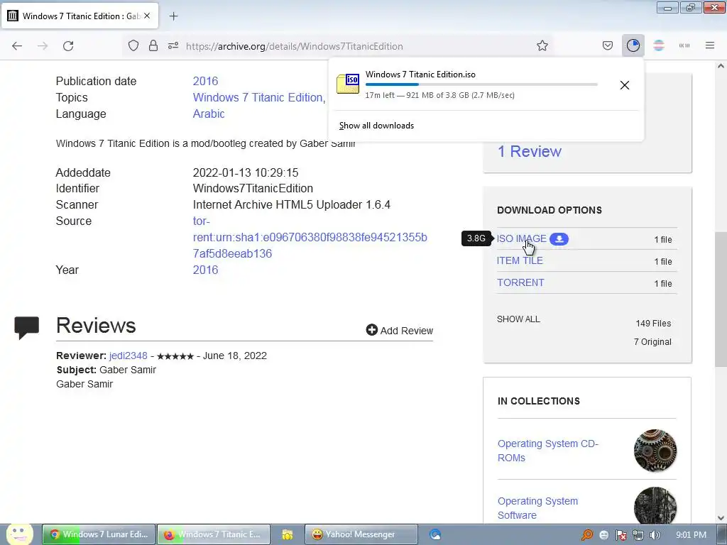This screenshot has width=727, height=545.
Task: Close the Windows 7 Titanic Edition tab
Action: click(146, 16)
